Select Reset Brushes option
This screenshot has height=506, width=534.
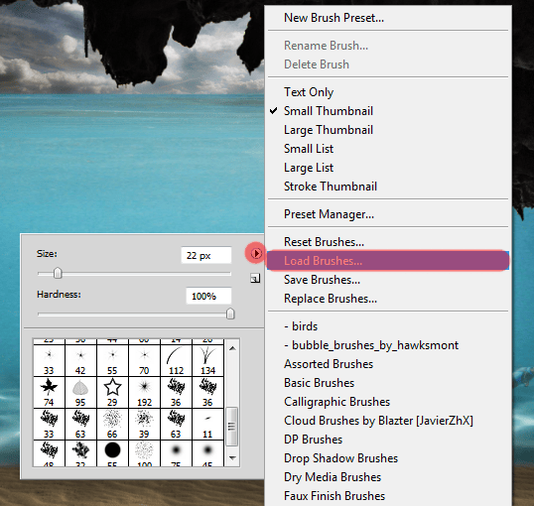coord(324,242)
